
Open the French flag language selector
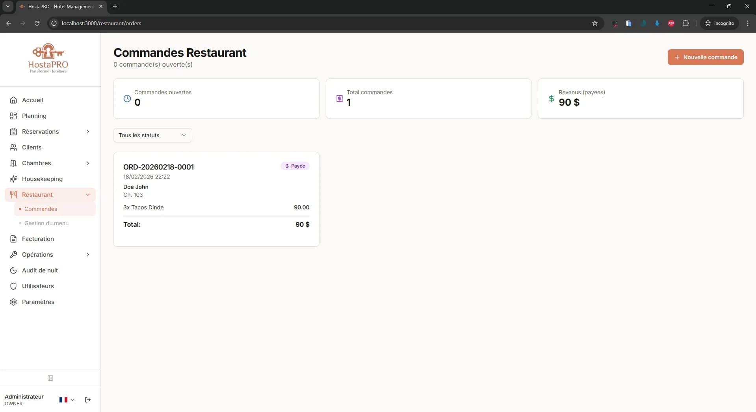(x=67, y=400)
